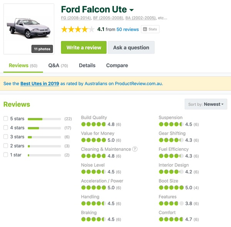Click the 11 photos badge

tap(42, 49)
